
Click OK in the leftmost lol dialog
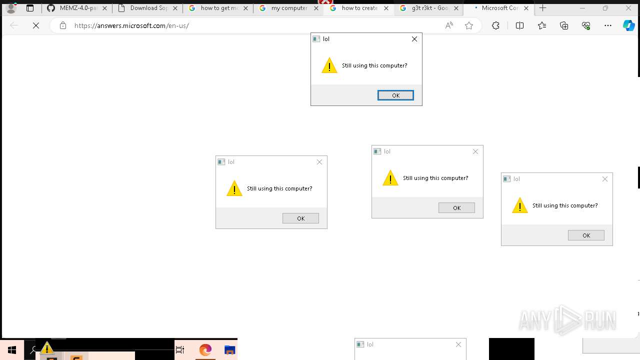300,218
